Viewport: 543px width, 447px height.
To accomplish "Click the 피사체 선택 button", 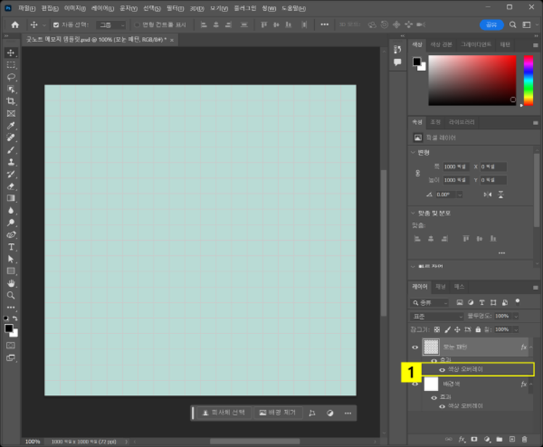I will 223,413.
